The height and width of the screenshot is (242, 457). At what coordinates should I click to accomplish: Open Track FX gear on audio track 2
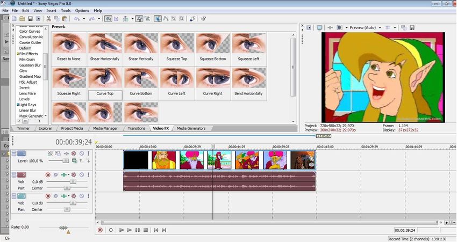pyautogui.click(x=74, y=174)
